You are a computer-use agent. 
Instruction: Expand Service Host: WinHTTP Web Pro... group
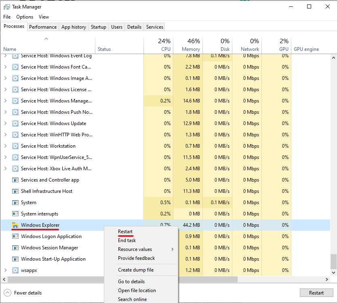[6, 135]
